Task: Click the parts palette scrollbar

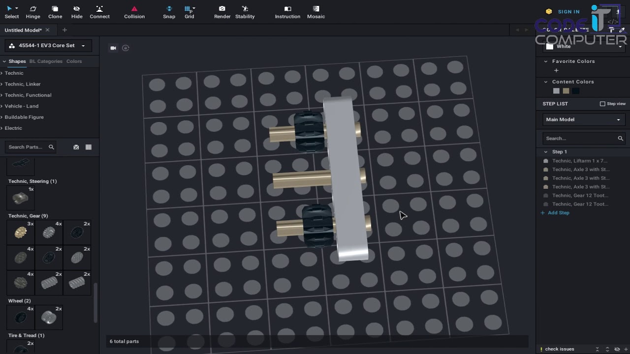Action: [x=96, y=303]
